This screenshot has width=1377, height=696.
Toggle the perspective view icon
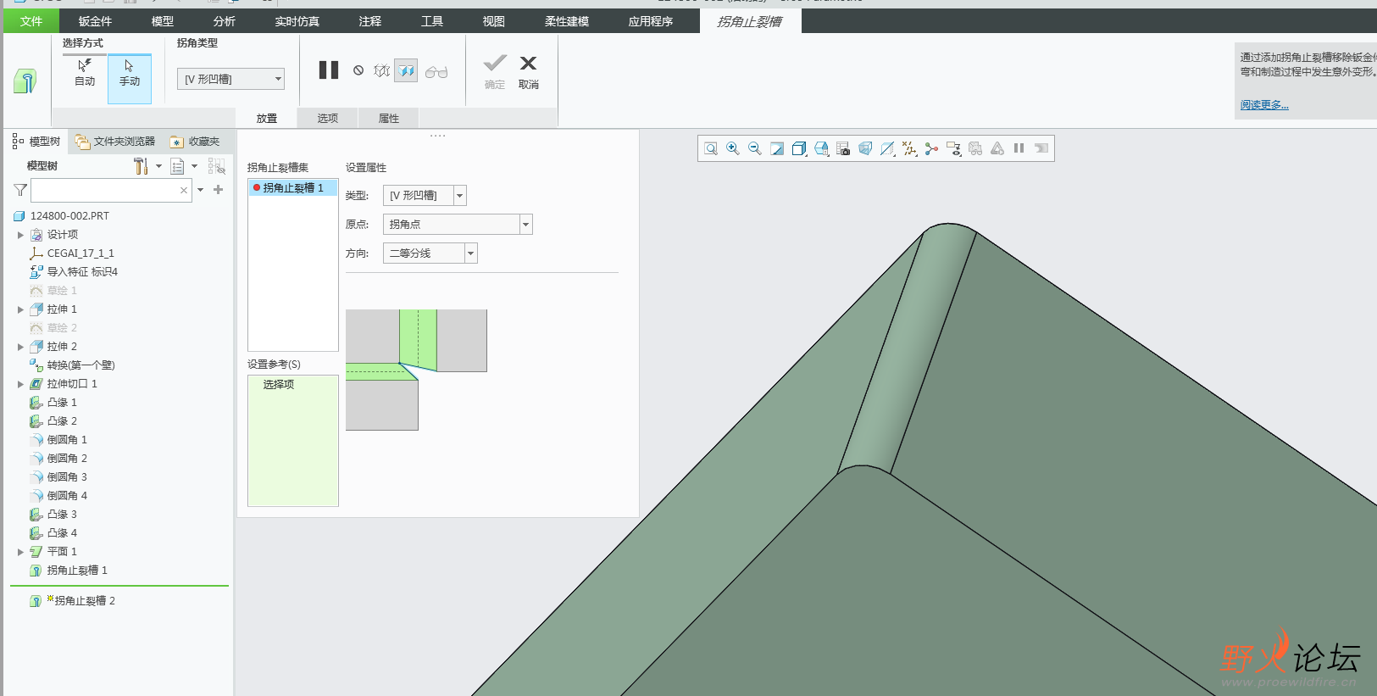pos(865,148)
